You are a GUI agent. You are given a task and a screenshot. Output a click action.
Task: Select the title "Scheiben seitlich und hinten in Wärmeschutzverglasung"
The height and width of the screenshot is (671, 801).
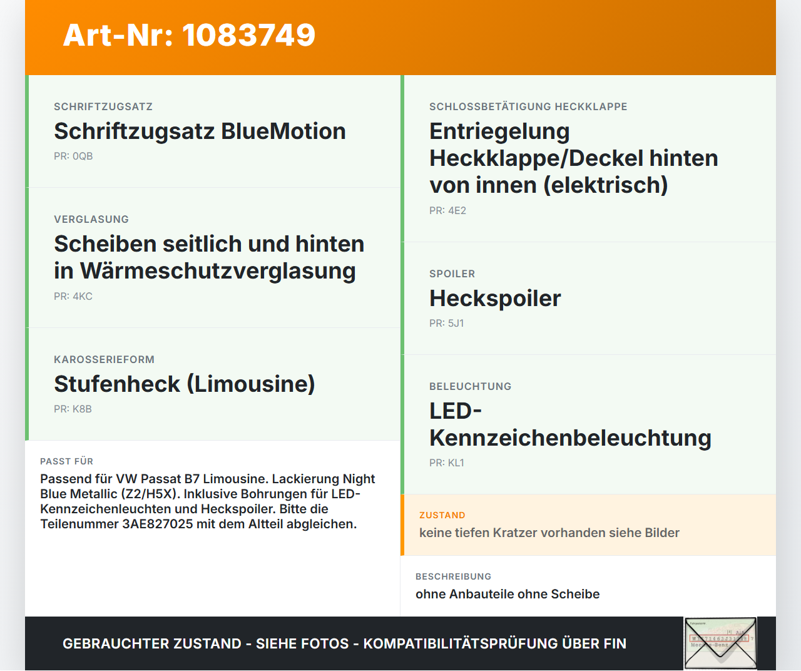pos(209,257)
